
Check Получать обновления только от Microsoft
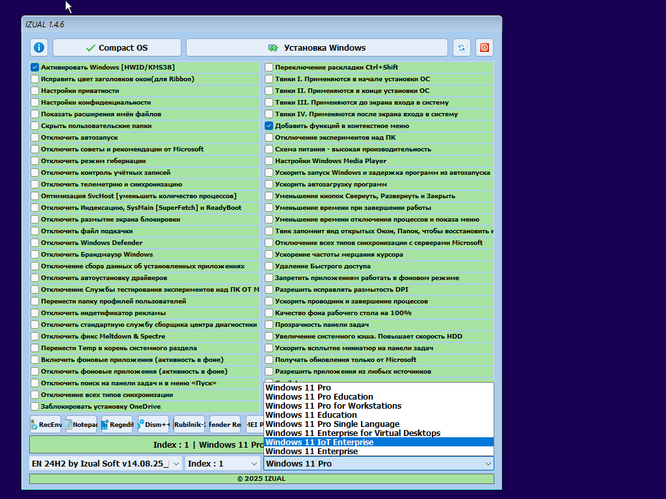coord(269,359)
